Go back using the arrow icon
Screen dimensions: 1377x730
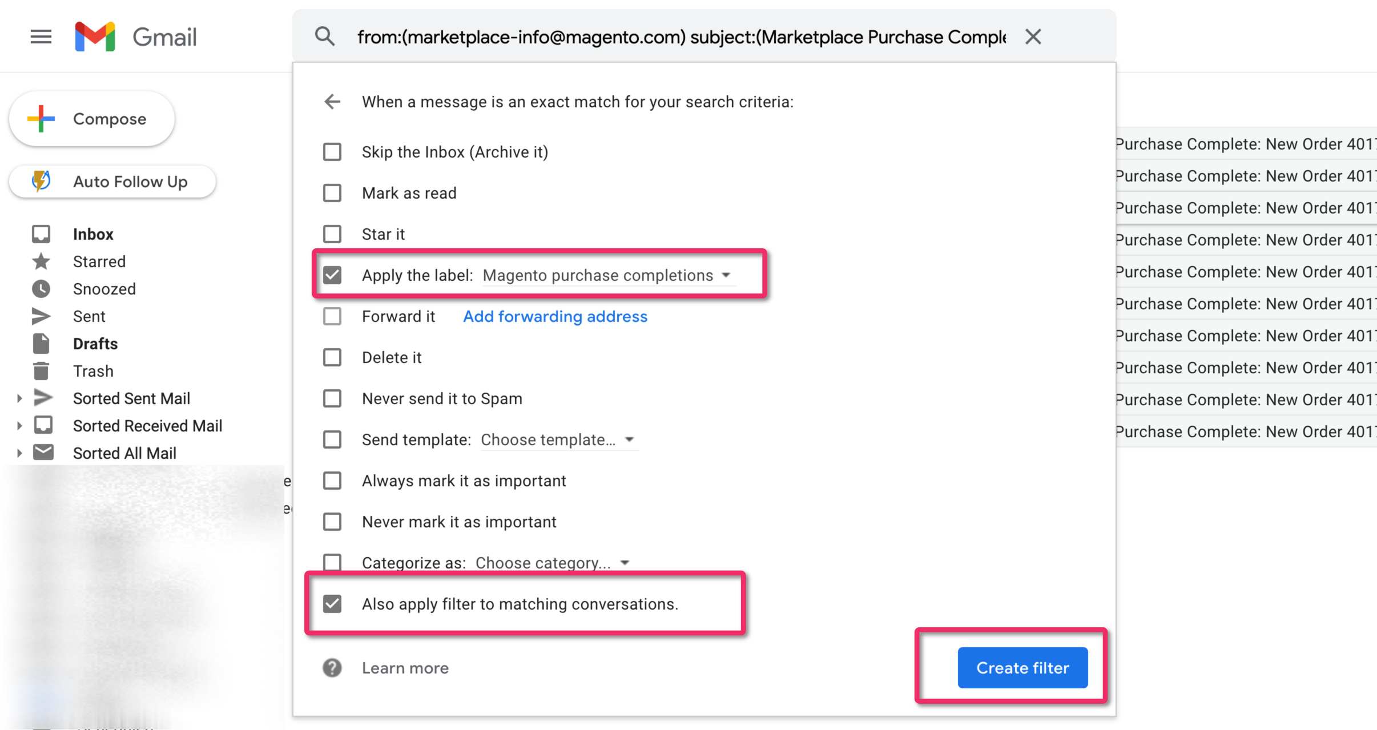(332, 102)
